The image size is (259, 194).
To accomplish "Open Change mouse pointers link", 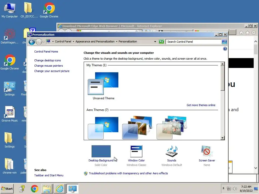I will point(48,66).
